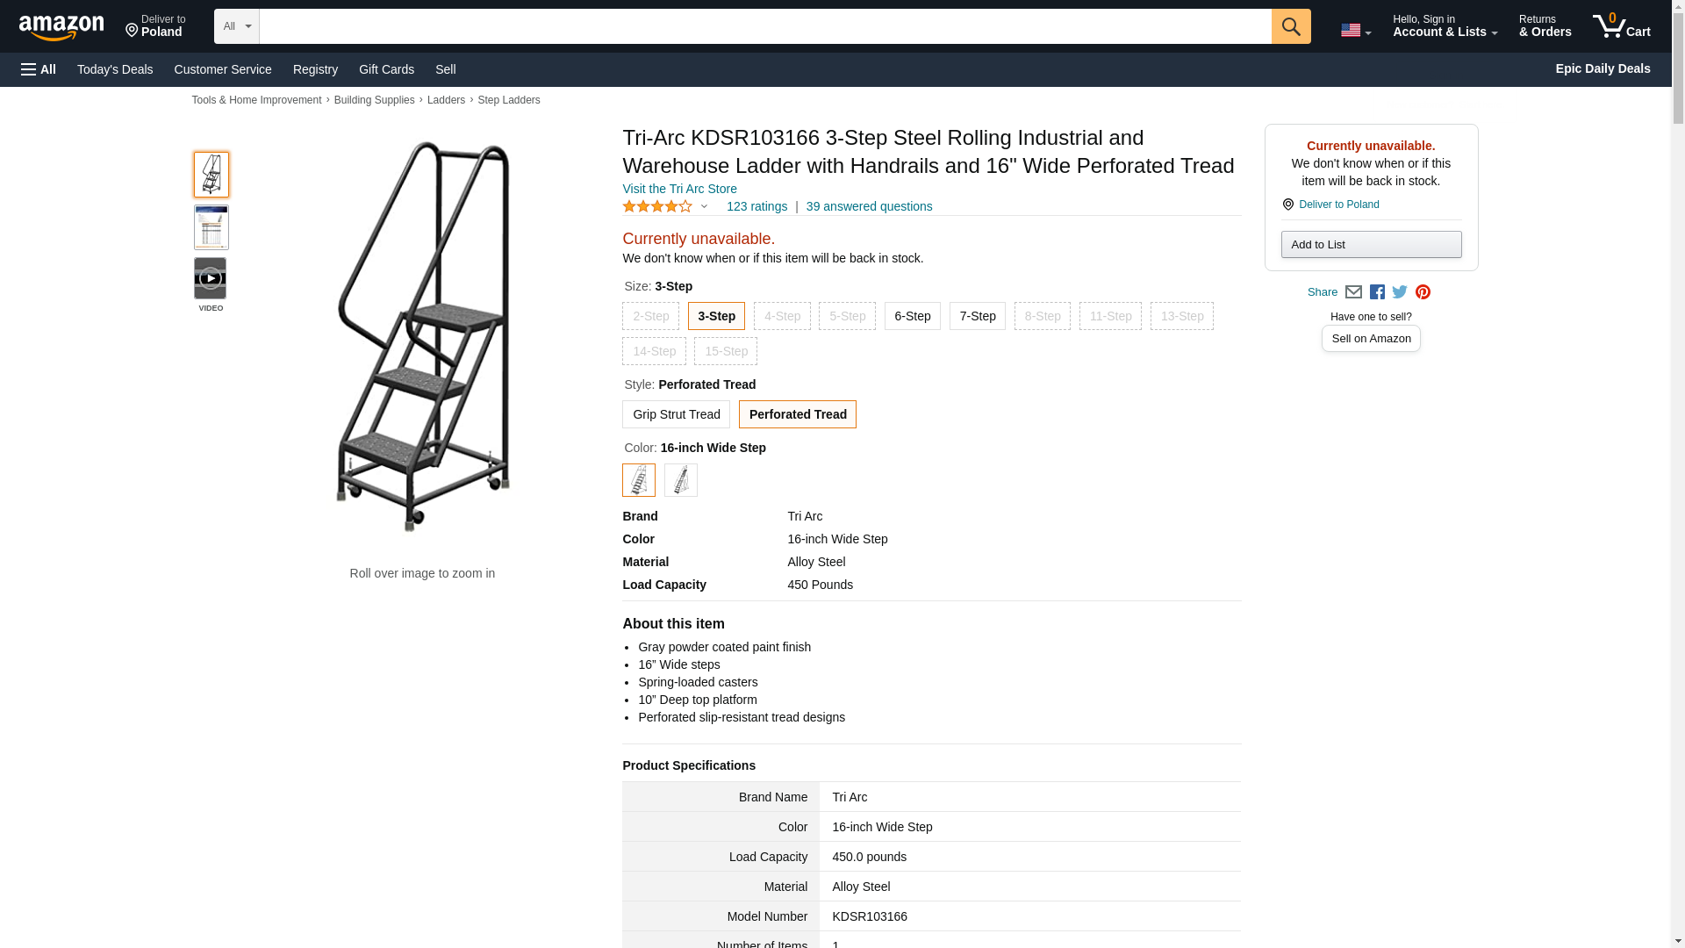Go to the Amazon logo homepage

pos(61,27)
